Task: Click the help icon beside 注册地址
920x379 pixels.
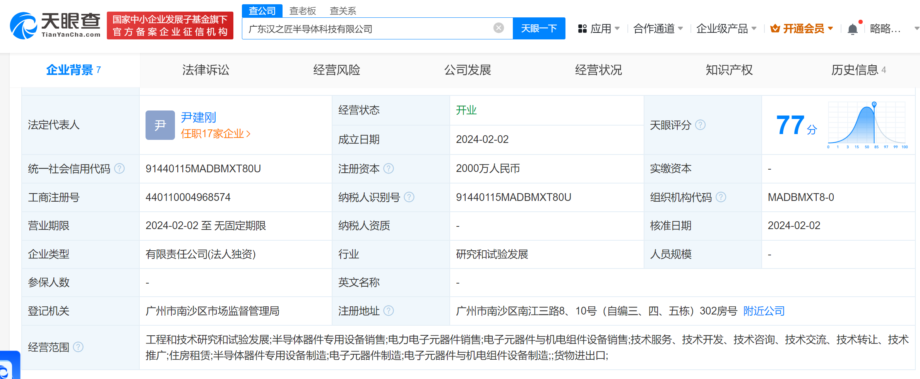Action: coord(389,311)
